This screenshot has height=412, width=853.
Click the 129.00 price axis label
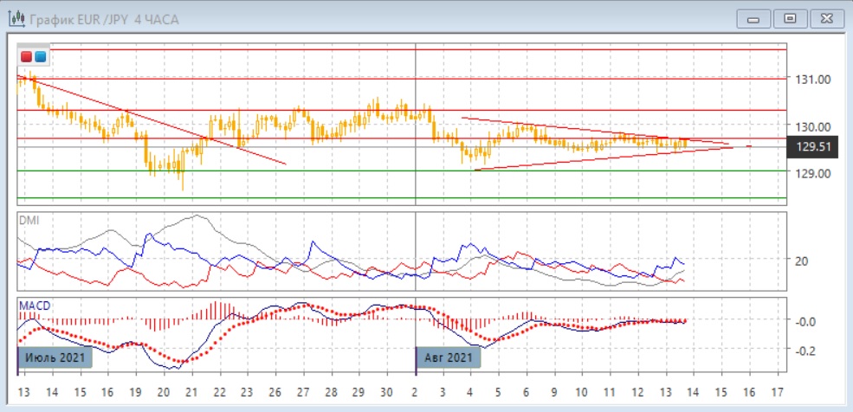point(812,173)
